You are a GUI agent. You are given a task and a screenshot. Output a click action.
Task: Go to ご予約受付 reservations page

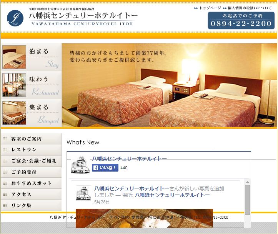pos(31,172)
